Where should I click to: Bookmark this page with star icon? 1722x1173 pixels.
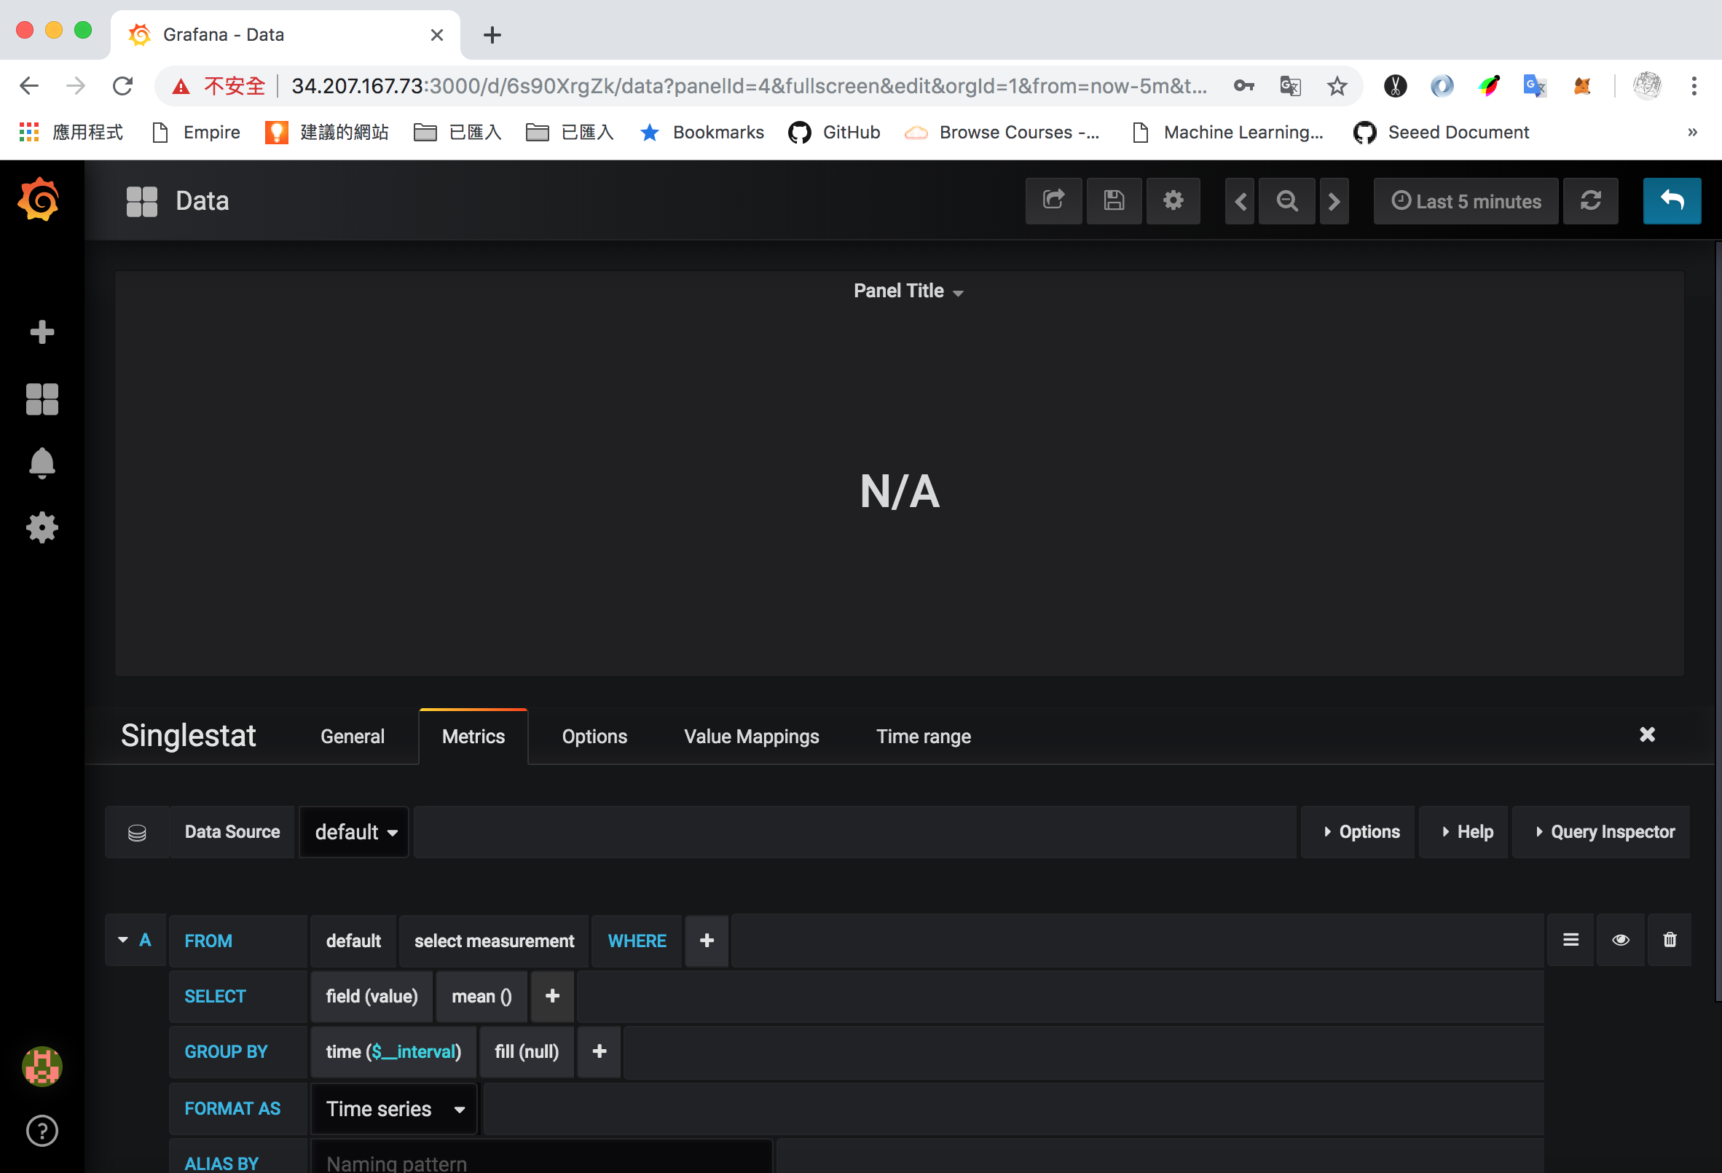pos(1336,86)
